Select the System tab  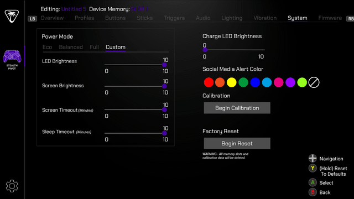click(298, 18)
